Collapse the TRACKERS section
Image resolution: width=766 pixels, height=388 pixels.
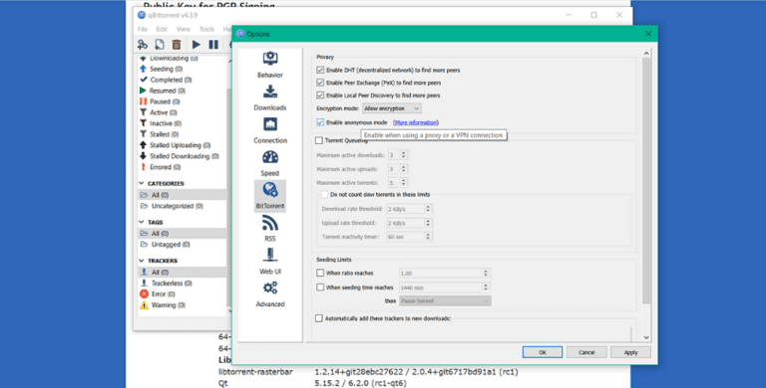coord(143,261)
